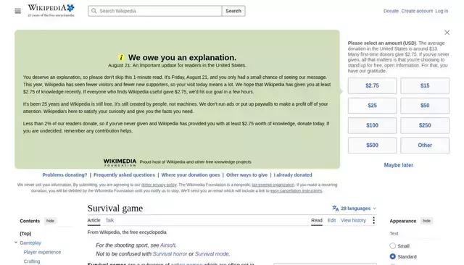The height and width of the screenshot is (265, 464).
Task: Open easy cancellation instructions link
Action: coord(297,191)
